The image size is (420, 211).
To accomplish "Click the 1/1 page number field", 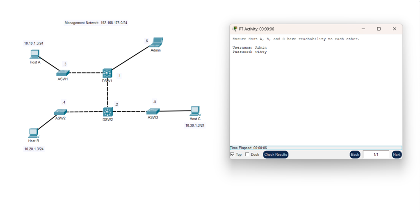I will point(376,155).
